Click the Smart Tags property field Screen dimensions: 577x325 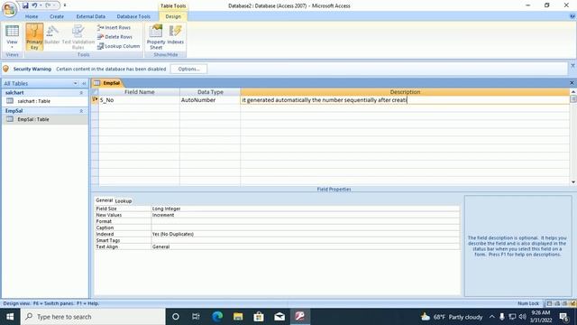(x=306, y=240)
